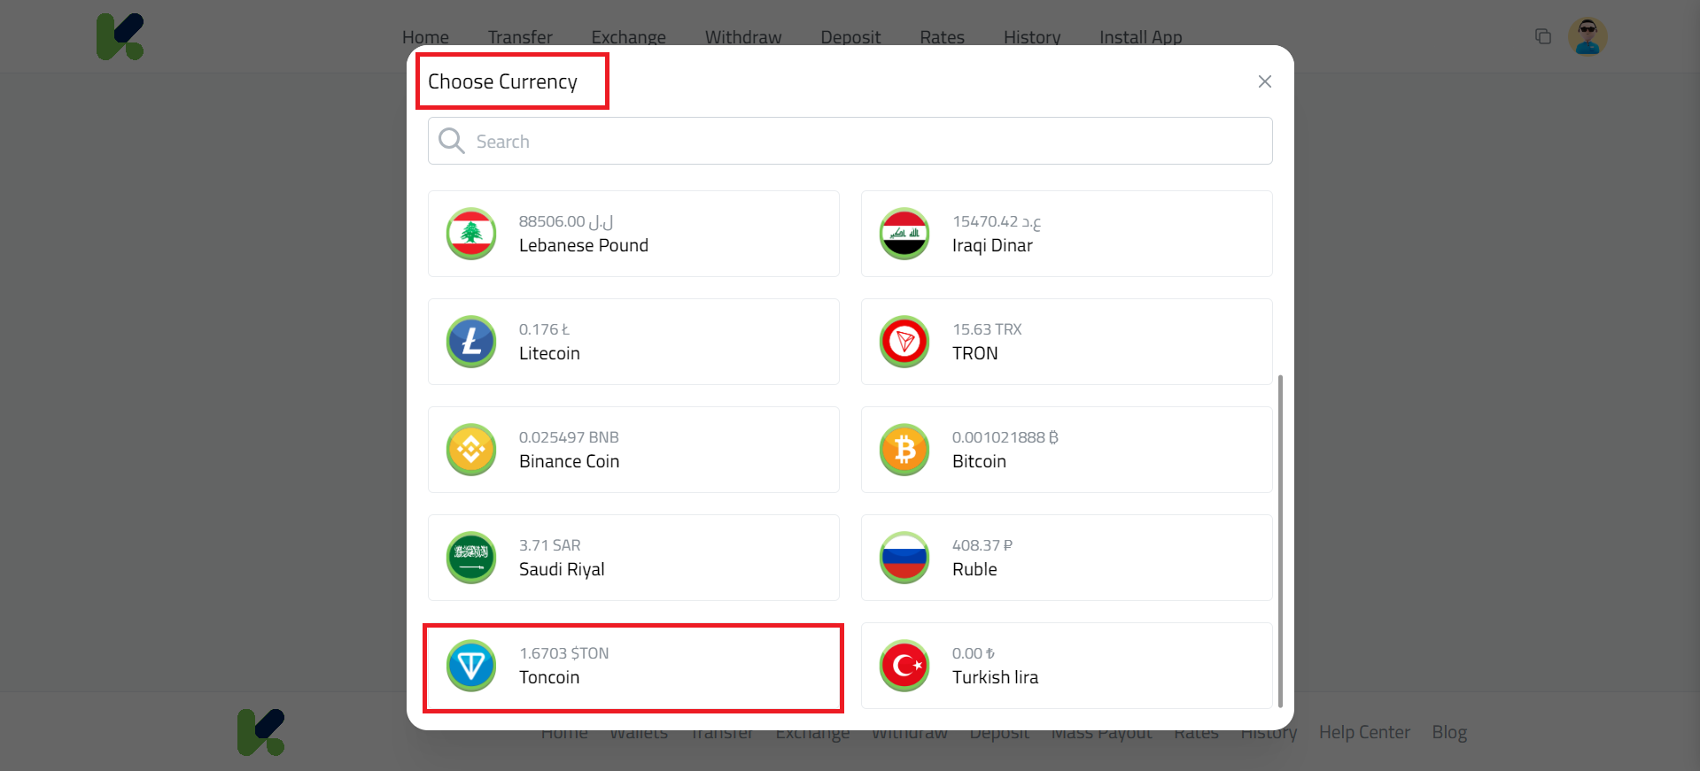Select the Saudi Riyal currency name
The image size is (1700, 771).
coord(562,569)
